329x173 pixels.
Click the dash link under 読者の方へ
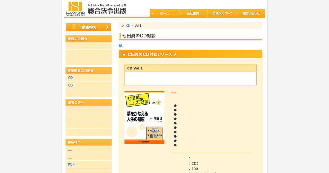pyautogui.click(x=70, y=118)
